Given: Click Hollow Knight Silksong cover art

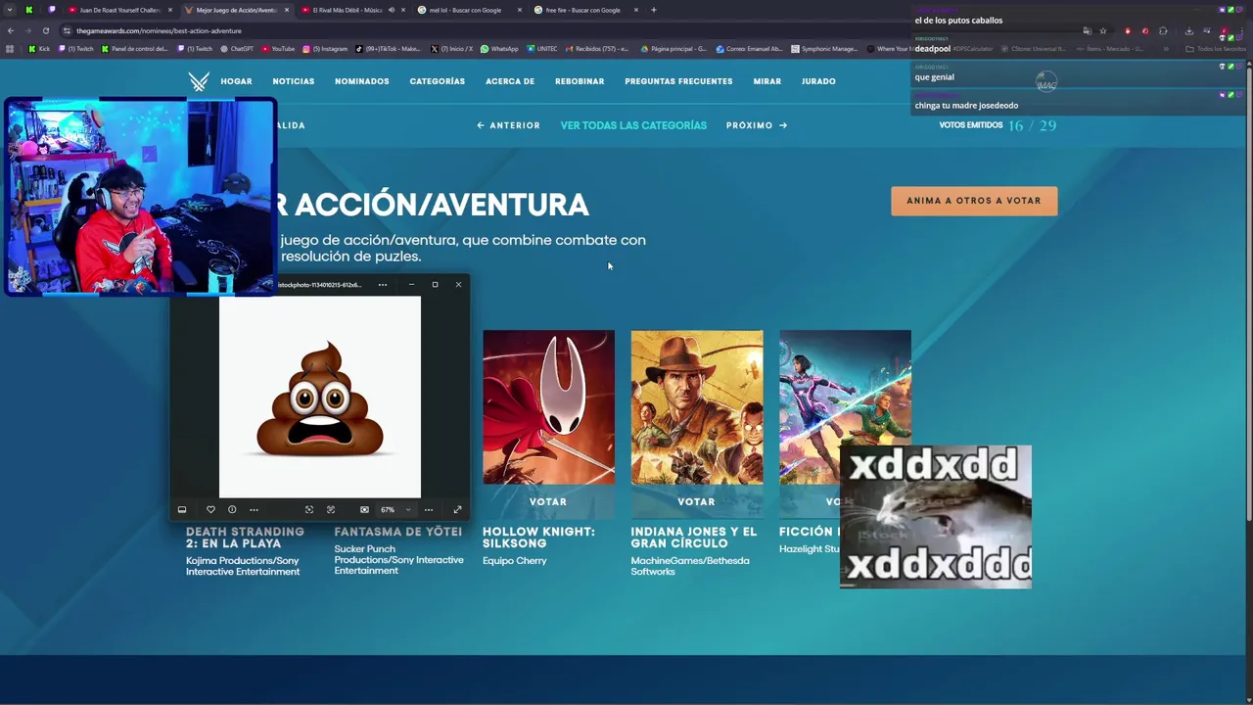Looking at the screenshot, I should point(548,407).
